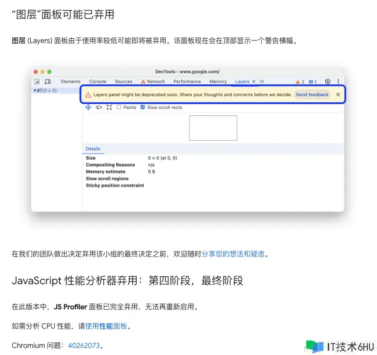Click the Sticky position constraint label

pyautogui.click(x=115, y=185)
